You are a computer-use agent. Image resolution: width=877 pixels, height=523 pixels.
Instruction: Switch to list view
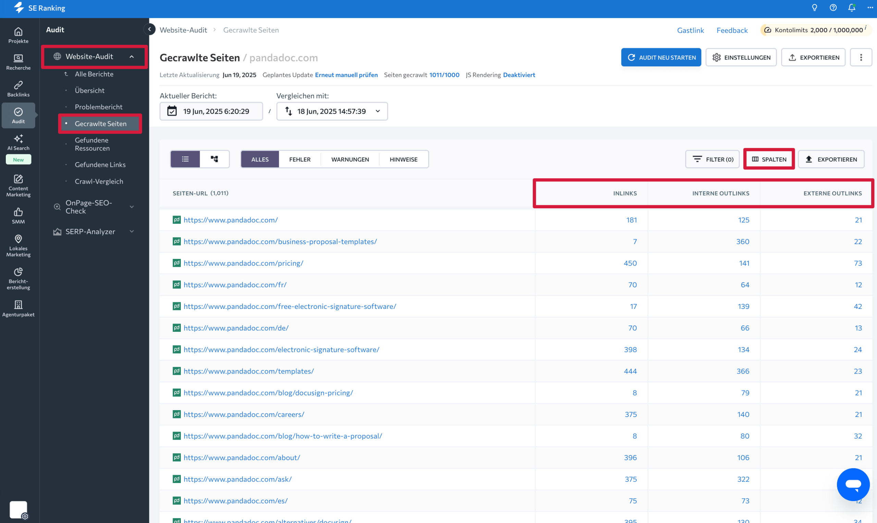pyautogui.click(x=185, y=159)
